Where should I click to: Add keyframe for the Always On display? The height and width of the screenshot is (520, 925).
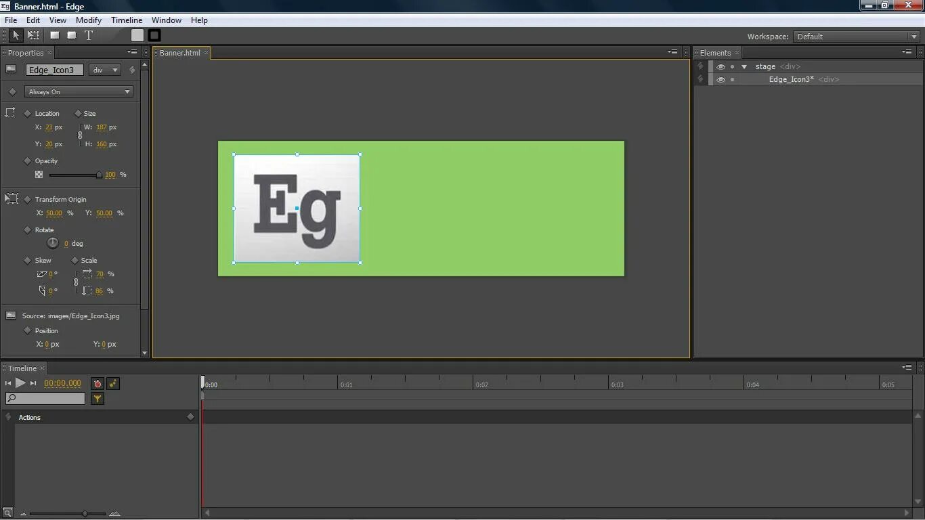click(12, 91)
